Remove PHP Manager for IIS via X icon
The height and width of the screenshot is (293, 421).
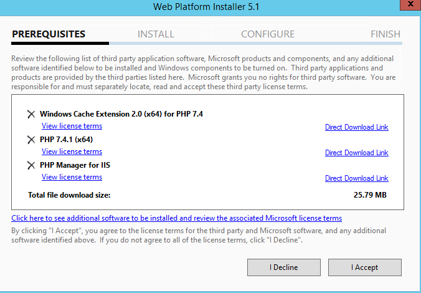point(31,165)
